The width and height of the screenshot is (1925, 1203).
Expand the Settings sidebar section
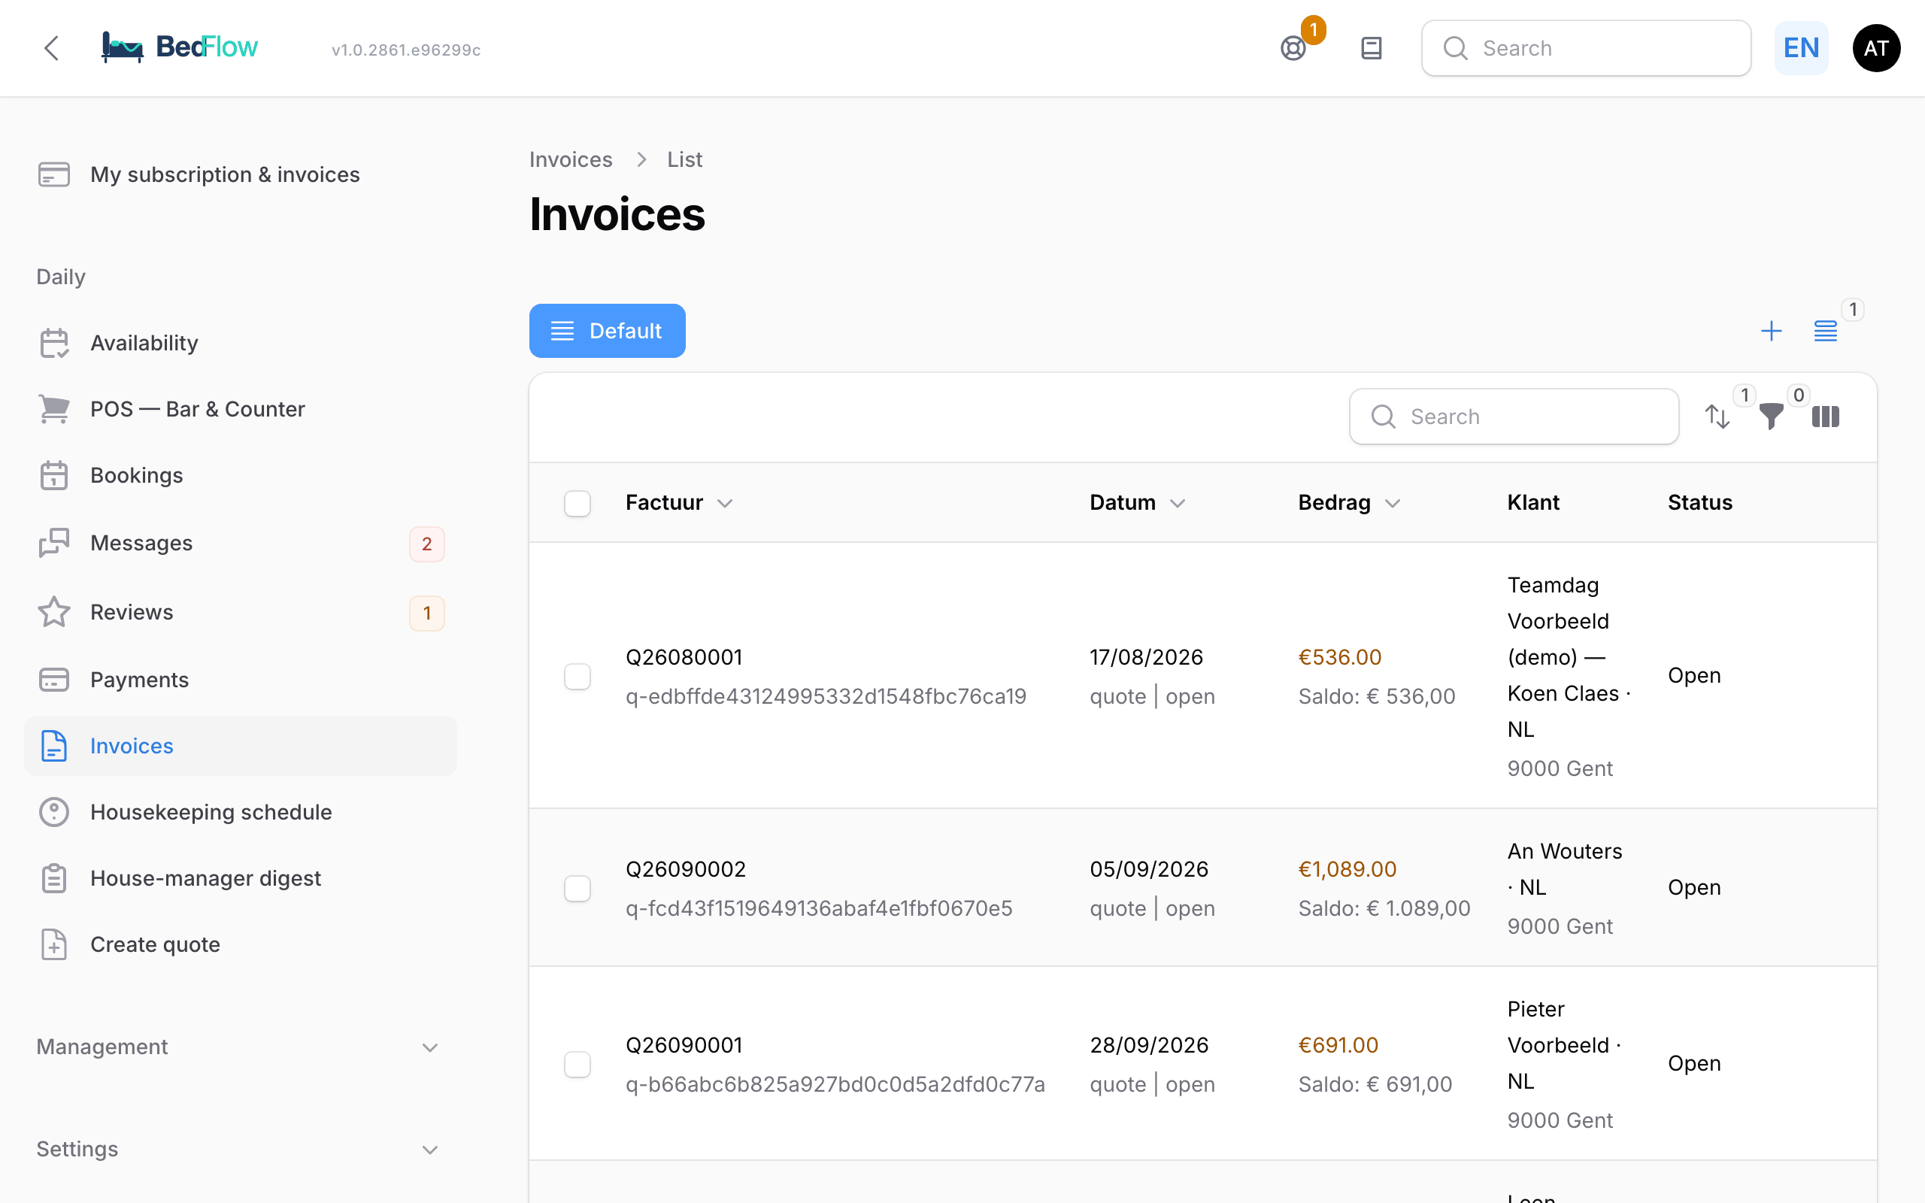(x=238, y=1149)
